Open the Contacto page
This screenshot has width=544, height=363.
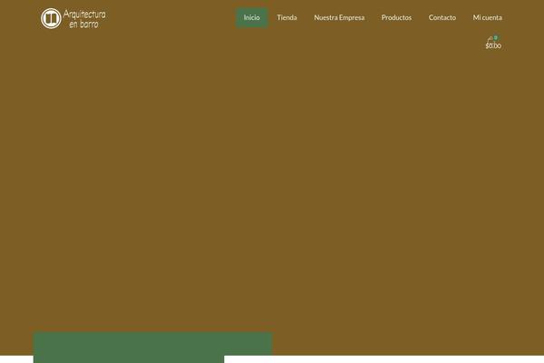pos(442,18)
